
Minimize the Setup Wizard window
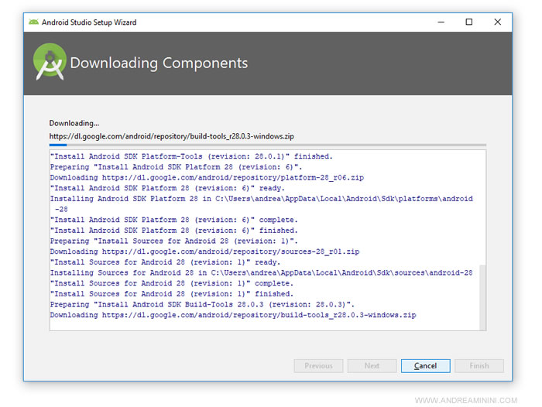coord(441,22)
